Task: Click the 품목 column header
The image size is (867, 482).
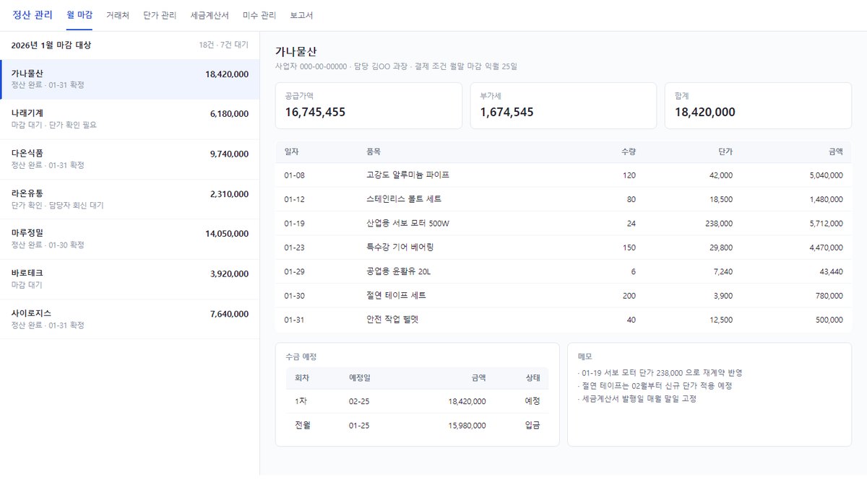Action: click(374, 152)
